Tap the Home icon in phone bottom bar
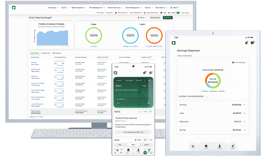Viewport: 266px width, 158px height. (128, 150)
